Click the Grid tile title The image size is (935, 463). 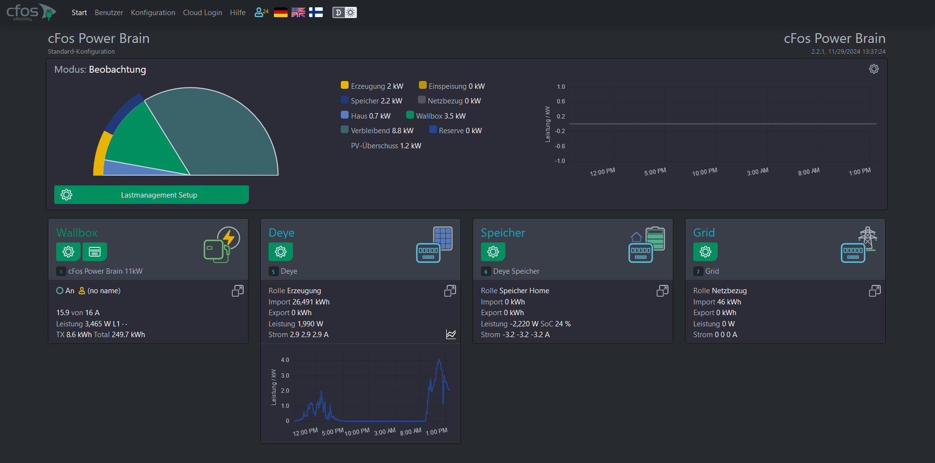(x=704, y=233)
